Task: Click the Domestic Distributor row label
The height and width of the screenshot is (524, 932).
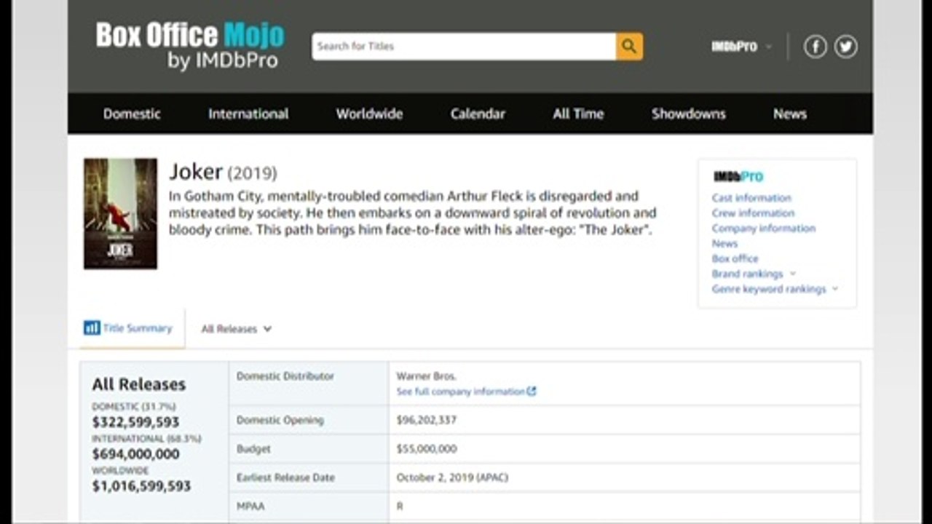Action: click(x=285, y=376)
